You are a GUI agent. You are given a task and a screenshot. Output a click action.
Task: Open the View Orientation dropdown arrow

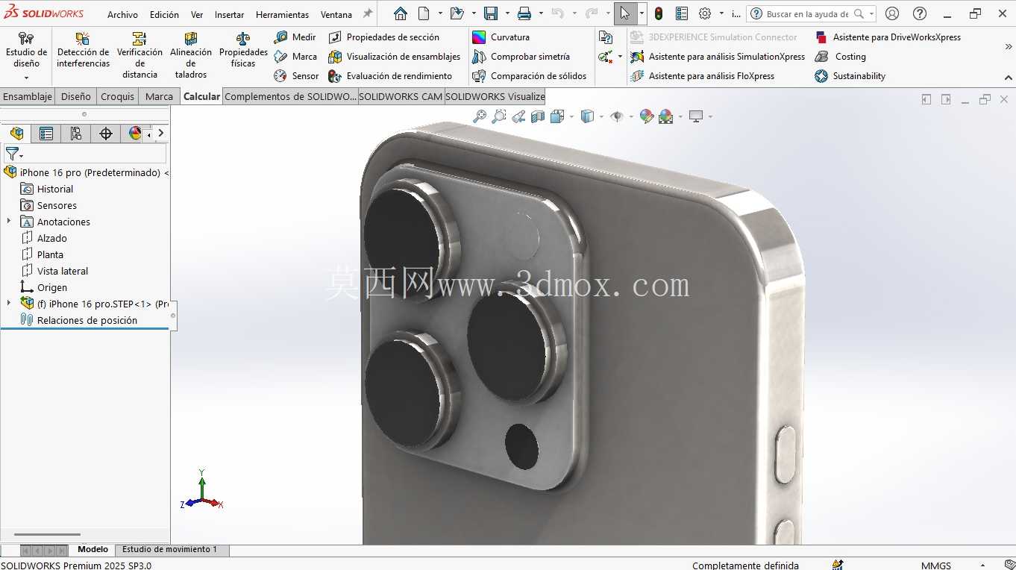coord(571,116)
